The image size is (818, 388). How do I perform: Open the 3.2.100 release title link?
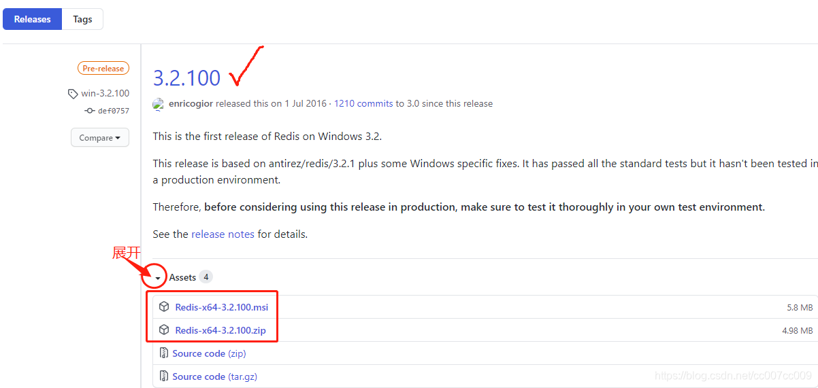186,78
